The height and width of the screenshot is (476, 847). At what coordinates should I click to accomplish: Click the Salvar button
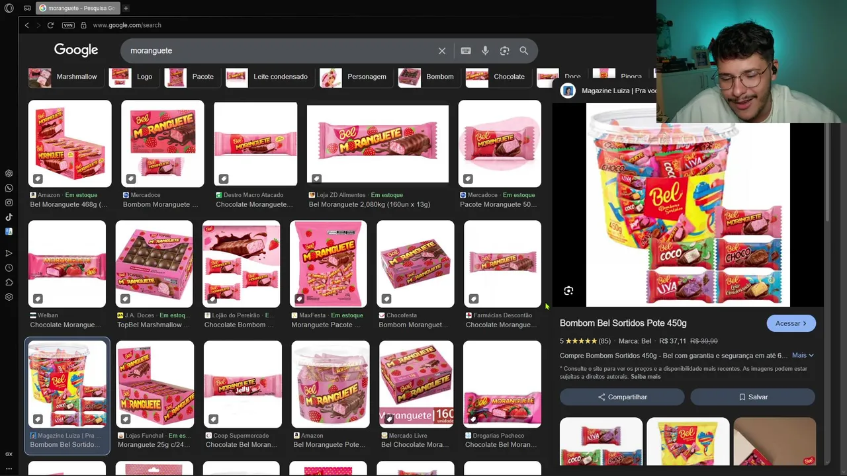[x=752, y=397]
